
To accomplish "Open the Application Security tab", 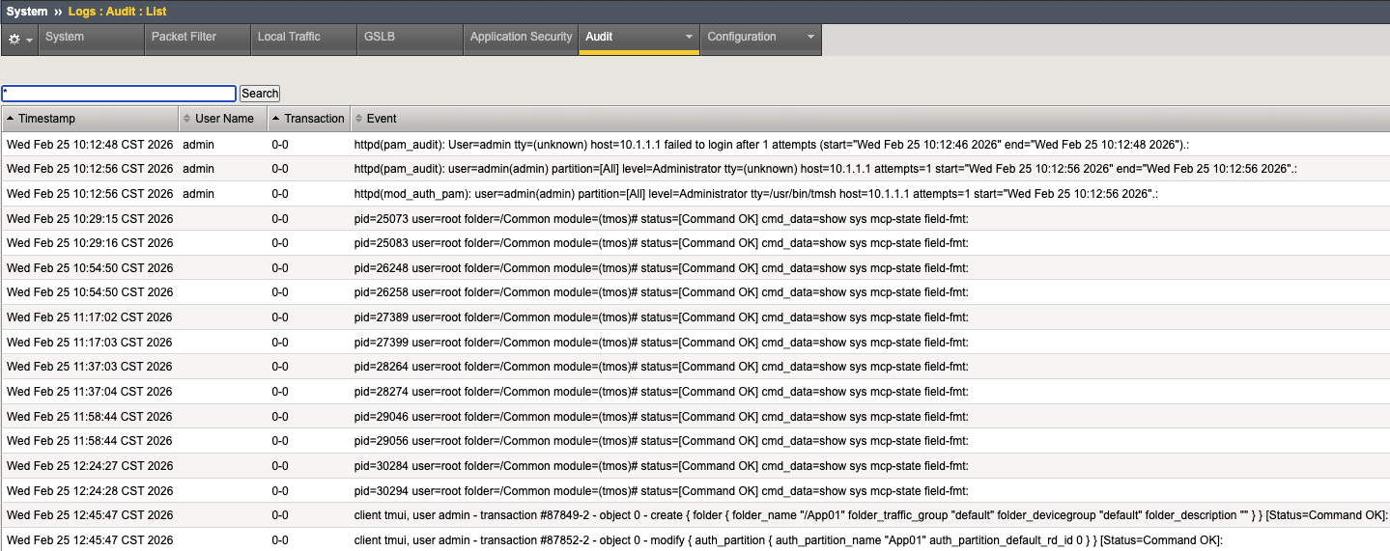I will [x=521, y=38].
